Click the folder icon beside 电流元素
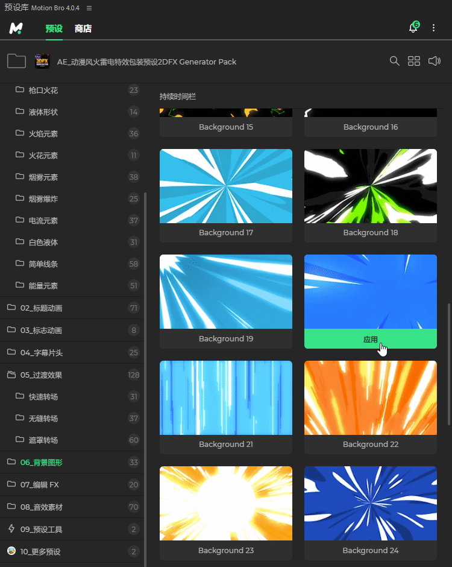This screenshot has height=567, width=452. [20, 220]
